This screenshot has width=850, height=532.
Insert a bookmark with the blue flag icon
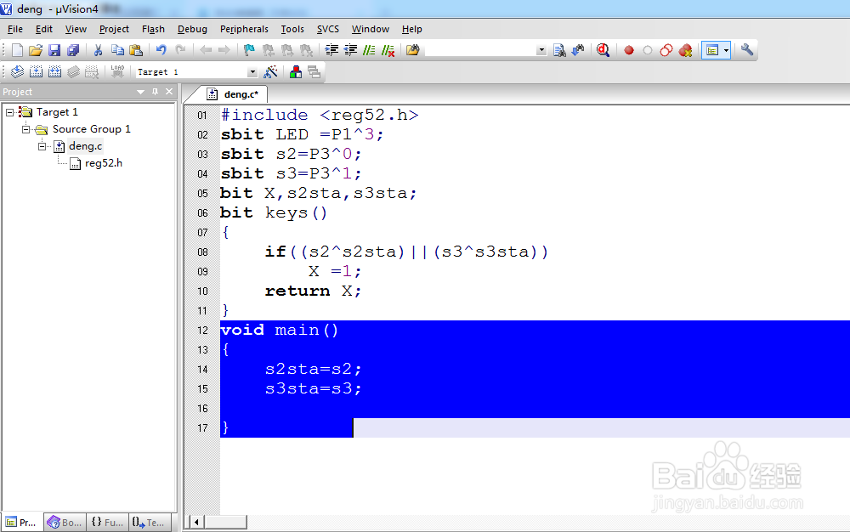point(249,50)
